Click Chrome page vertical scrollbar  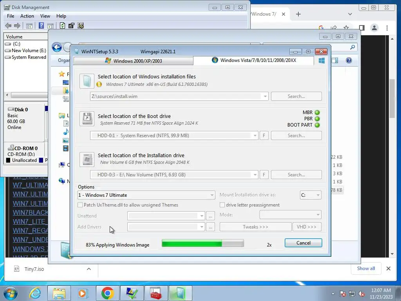point(392,98)
